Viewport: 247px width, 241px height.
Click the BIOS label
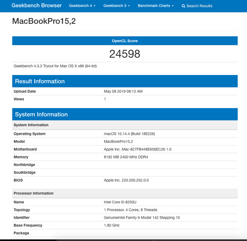18,180
